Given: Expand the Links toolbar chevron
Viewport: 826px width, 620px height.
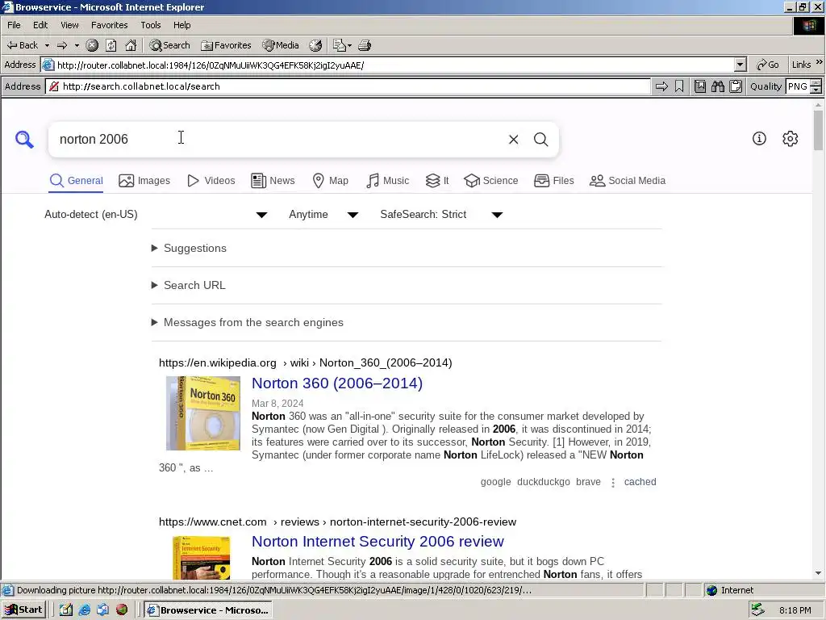Looking at the screenshot, I should pos(820,62).
